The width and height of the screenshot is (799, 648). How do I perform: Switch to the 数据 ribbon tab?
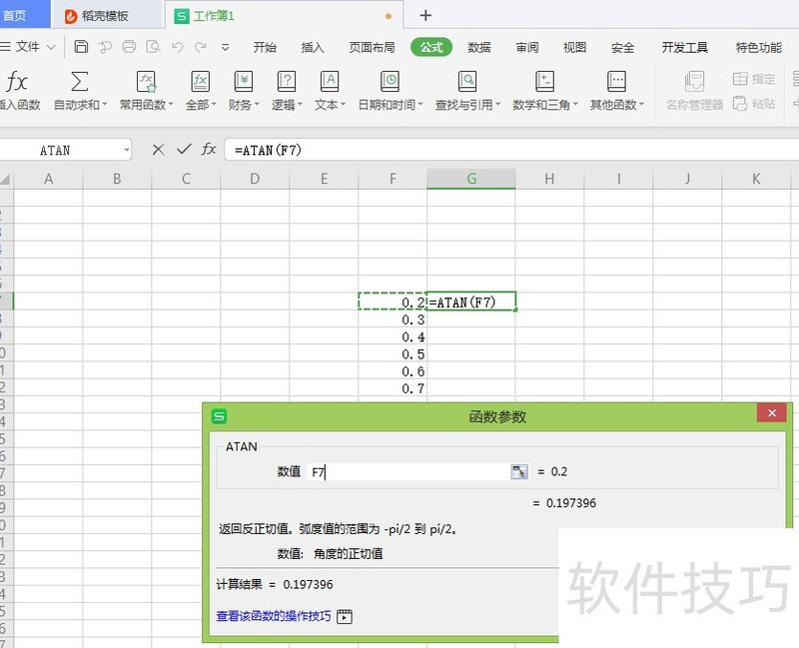(x=479, y=47)
